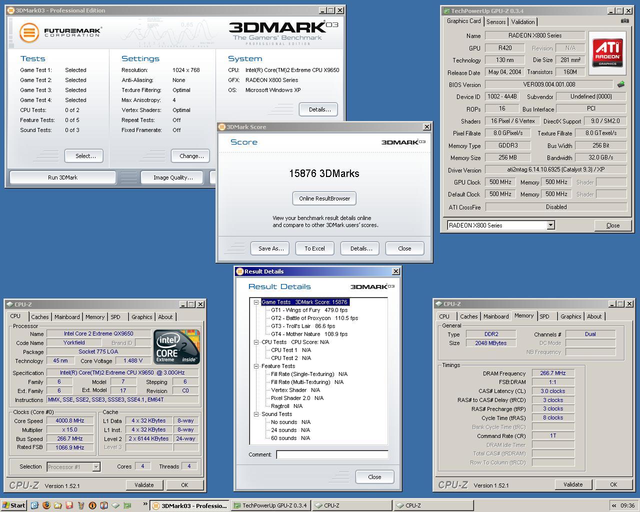The width and height of the screenshot is (640, 512).
Task: Open Details... in the Score dialog
Action: click(x=361, y=248)
